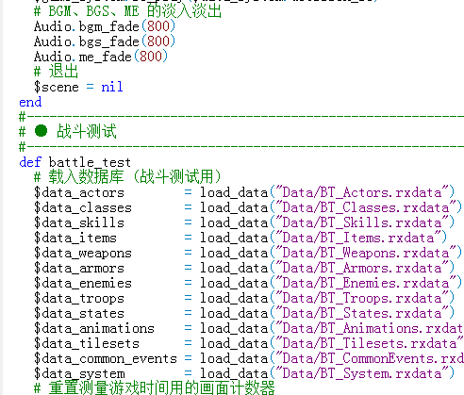
Task: Click the comment "# 载入数据库 (战斗测试用)"
Action: (127, 177)
